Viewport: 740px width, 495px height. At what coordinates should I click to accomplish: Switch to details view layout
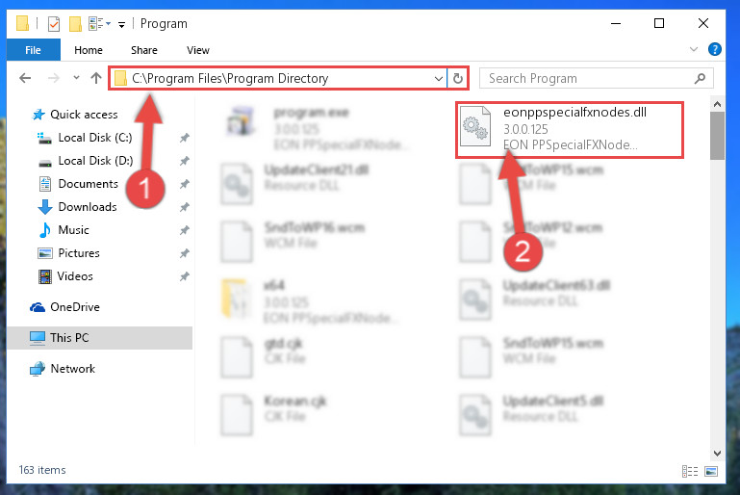point(690,471)
